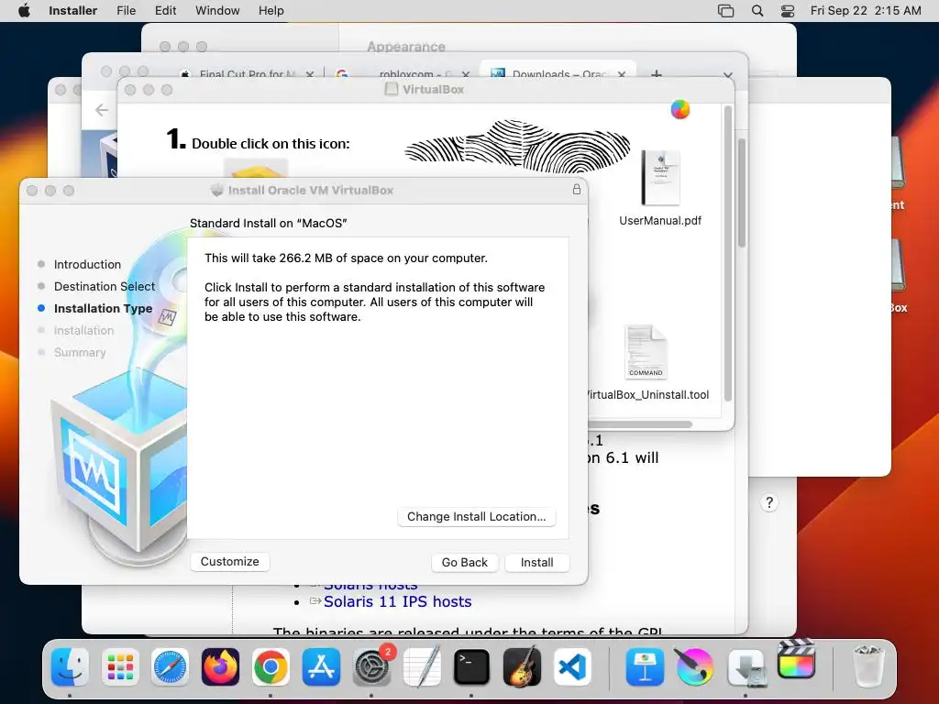Screen dimensions: 939x704
Task: Open a new browser tab
Action: tap(657, 74)
